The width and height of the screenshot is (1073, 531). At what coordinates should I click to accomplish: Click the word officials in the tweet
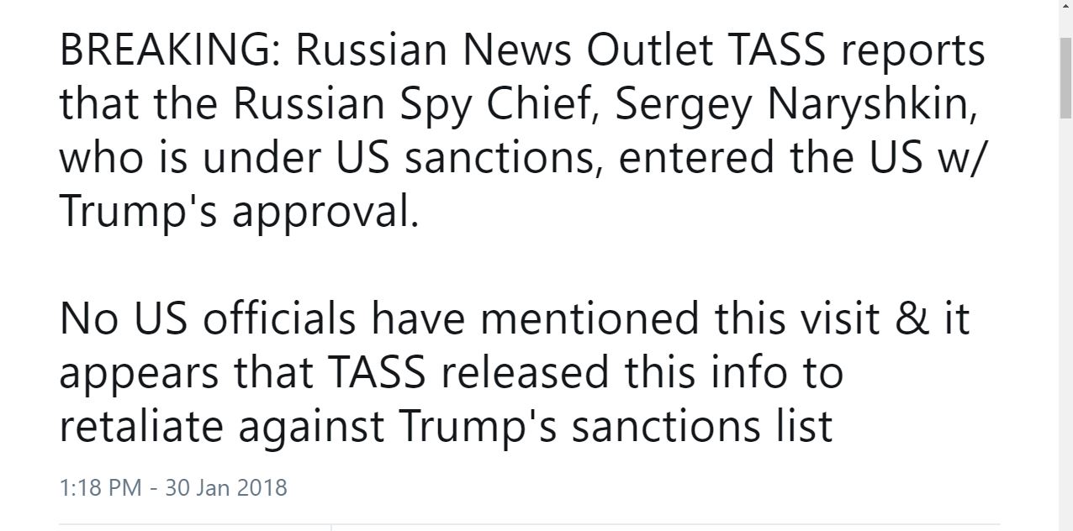point(283,318)
